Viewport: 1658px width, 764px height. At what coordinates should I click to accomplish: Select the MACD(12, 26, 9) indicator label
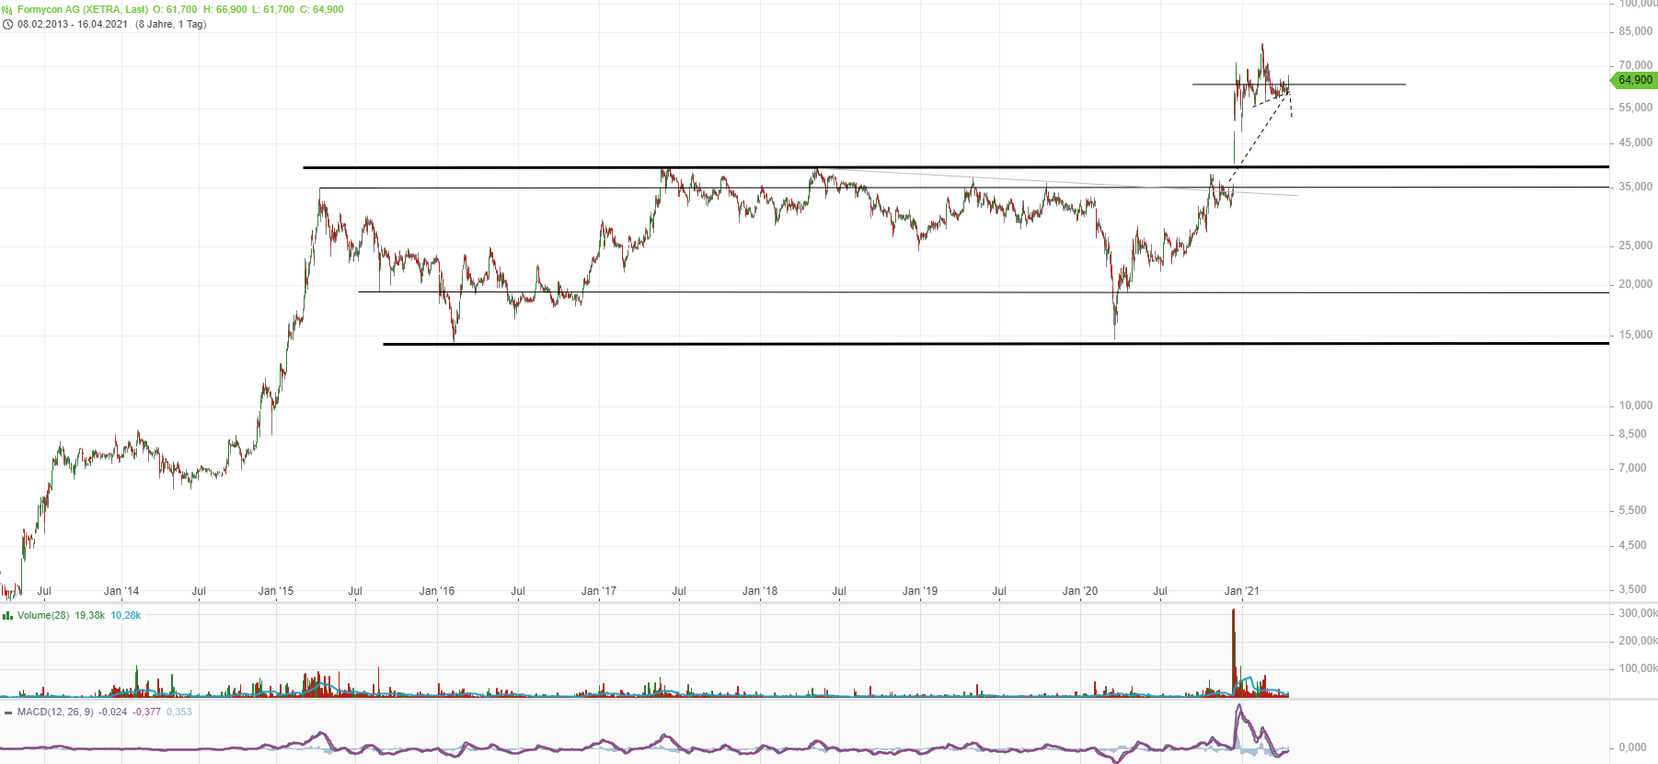pyautogui.click(x=55, y=712)
